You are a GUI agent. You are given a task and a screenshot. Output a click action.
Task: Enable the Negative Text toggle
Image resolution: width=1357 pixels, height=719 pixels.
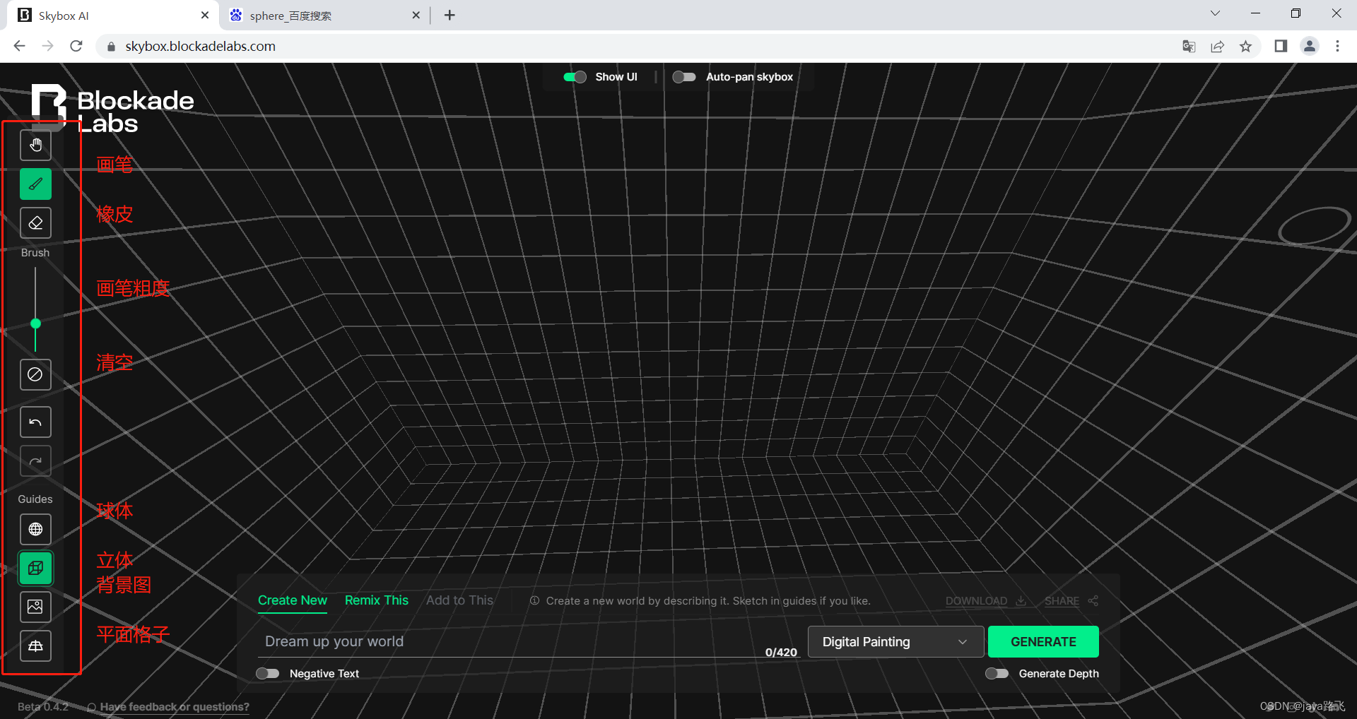[267, 674]
